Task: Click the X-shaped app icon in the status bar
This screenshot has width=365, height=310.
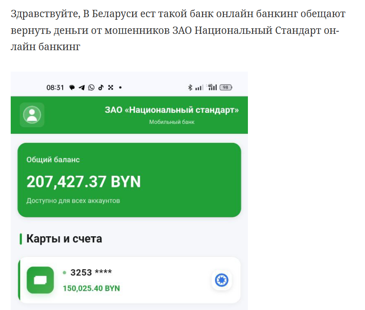Action: click(x=110, y=87)
